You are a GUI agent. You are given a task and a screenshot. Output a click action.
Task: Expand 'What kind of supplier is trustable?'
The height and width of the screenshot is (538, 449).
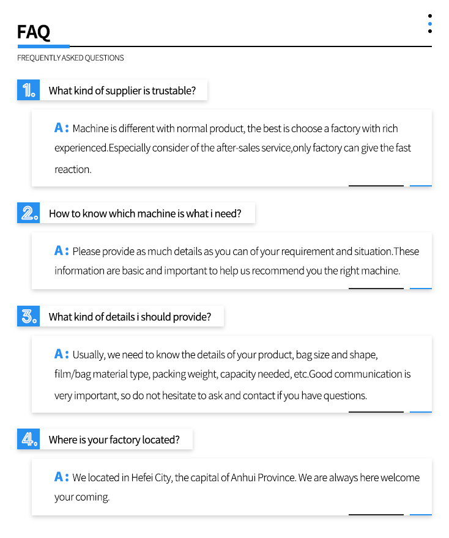(x=122, y=90)
